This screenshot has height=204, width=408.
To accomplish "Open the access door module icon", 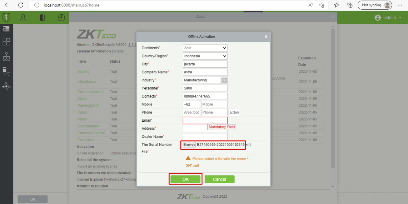I will point(42,18).
